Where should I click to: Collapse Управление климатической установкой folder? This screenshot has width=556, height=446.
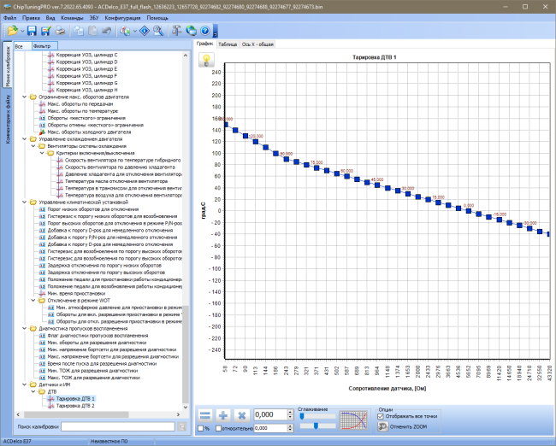(25, 202)
